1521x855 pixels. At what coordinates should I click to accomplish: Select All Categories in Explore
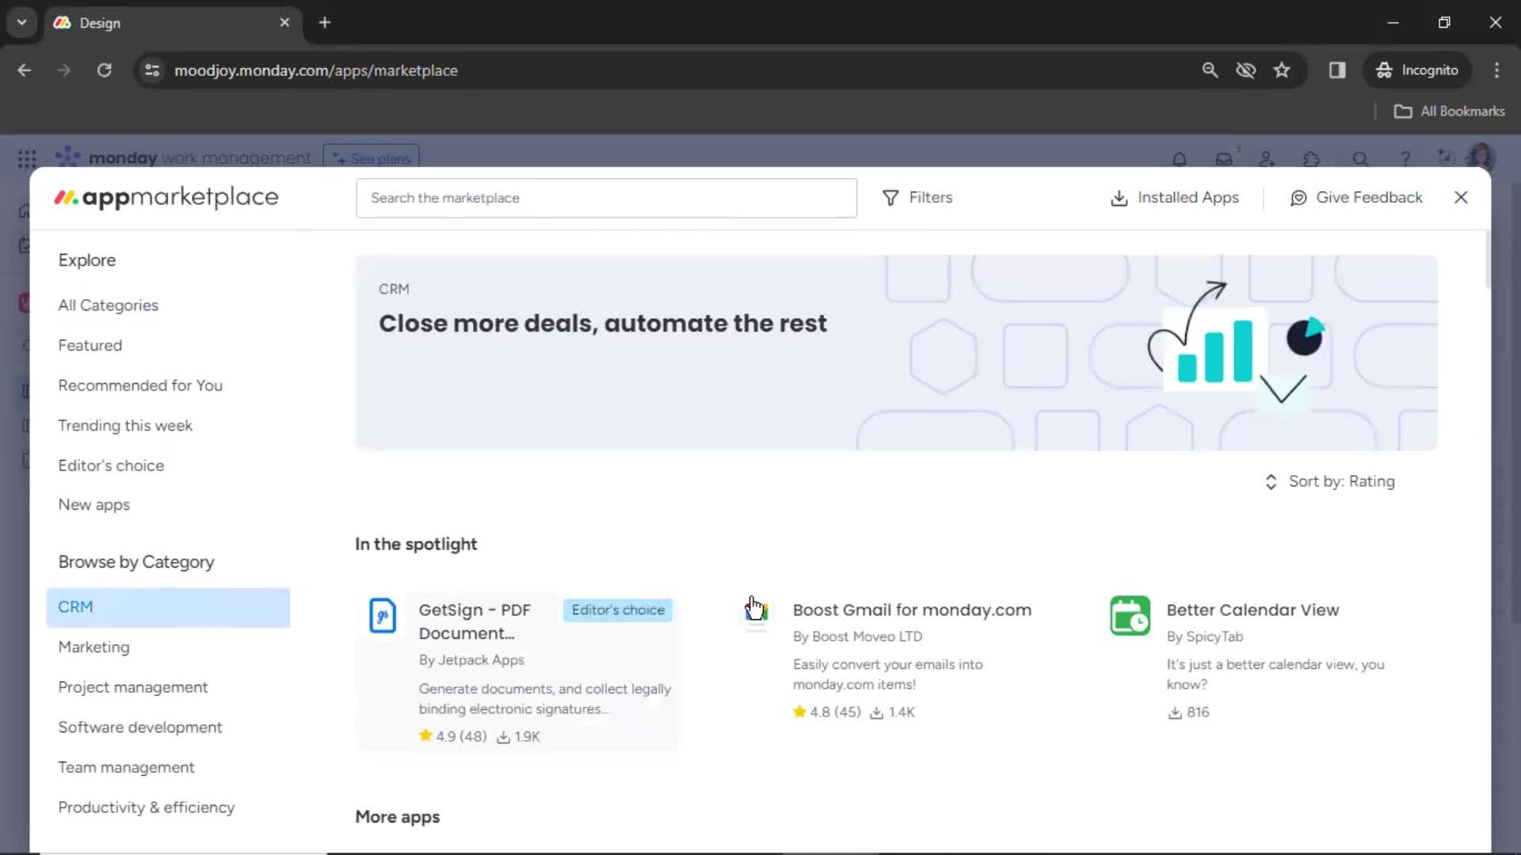108,306
